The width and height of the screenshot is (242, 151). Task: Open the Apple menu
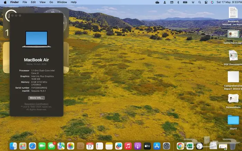tap(5, 2)
